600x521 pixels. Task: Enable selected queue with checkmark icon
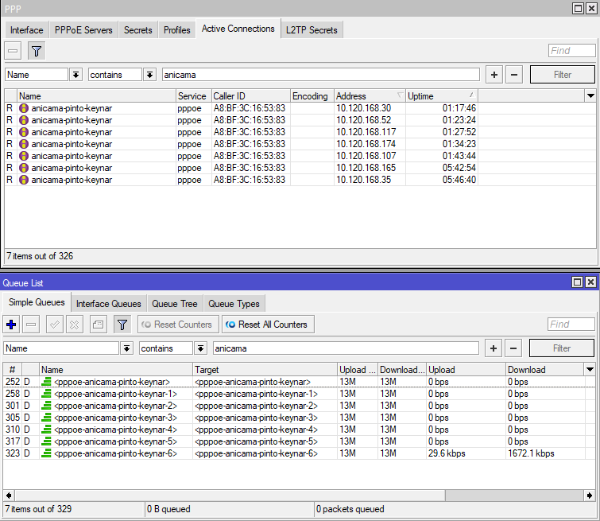55,325
